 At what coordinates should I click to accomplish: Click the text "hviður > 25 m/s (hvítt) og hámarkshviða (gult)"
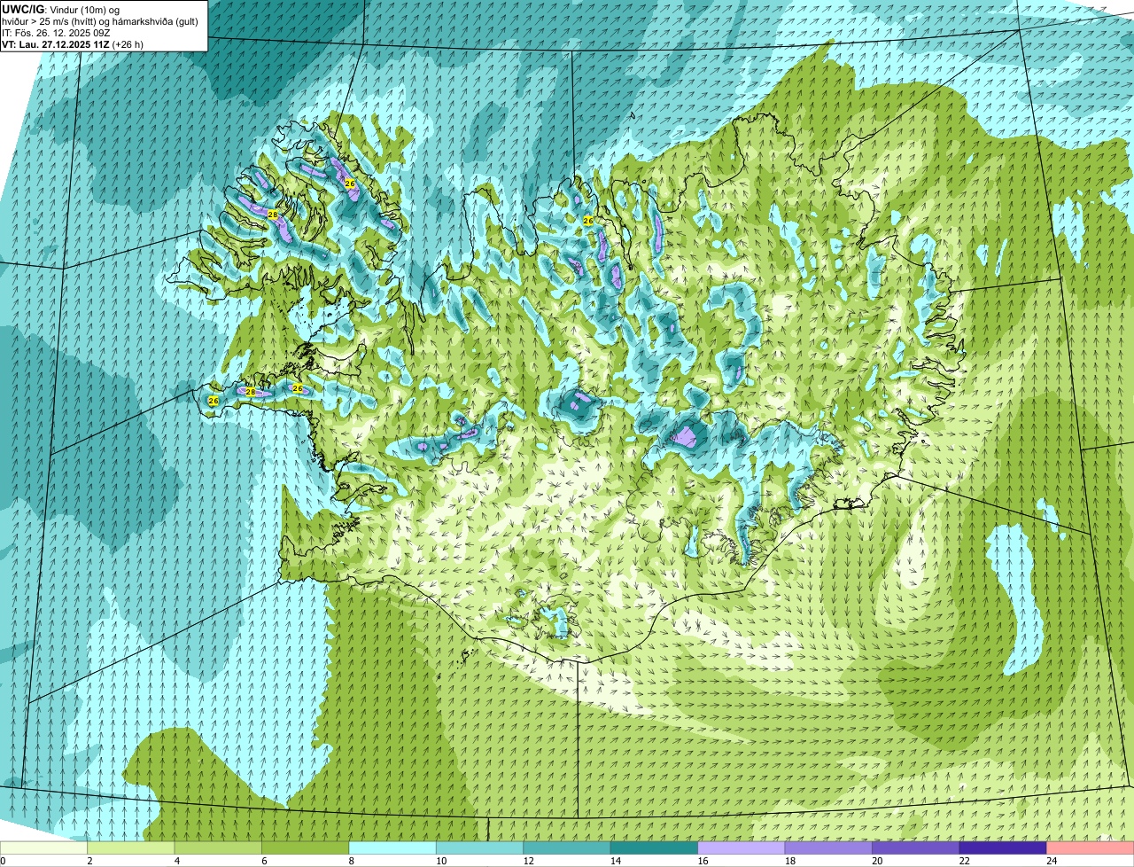tap(100, 20)
